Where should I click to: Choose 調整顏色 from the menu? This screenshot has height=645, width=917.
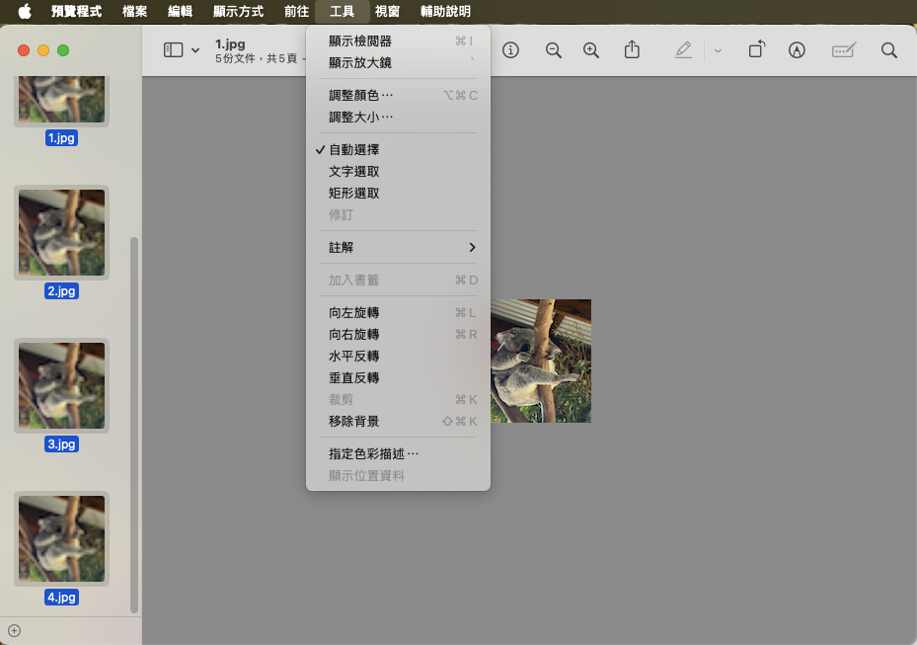coord(360,96)
